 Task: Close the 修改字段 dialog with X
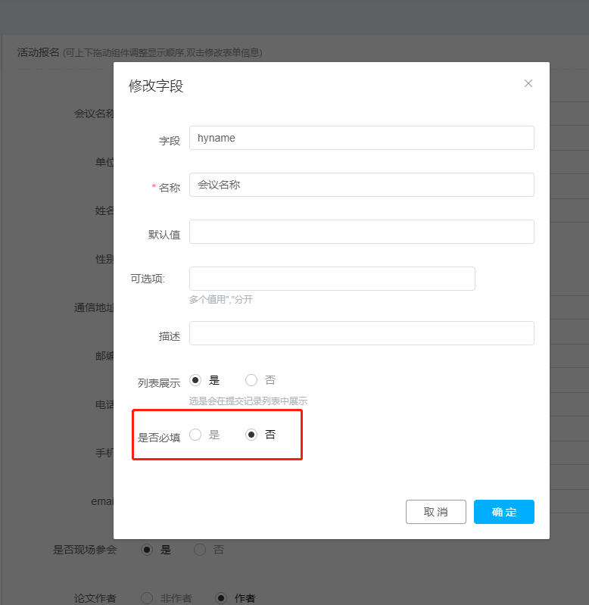pyautogui.click(x=528, y=83)
